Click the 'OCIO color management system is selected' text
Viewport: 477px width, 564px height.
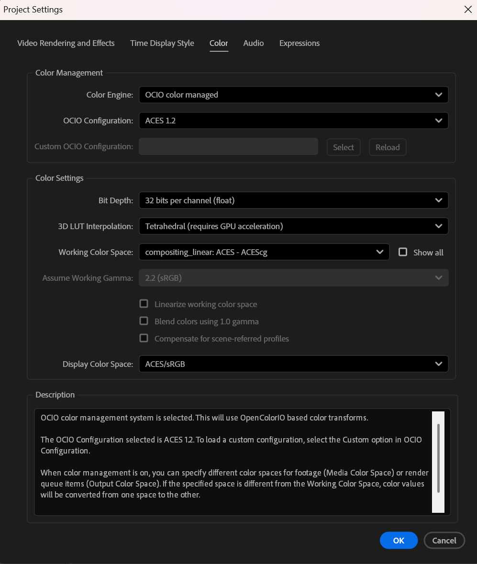pyautogui.click(x=204, y=418)
